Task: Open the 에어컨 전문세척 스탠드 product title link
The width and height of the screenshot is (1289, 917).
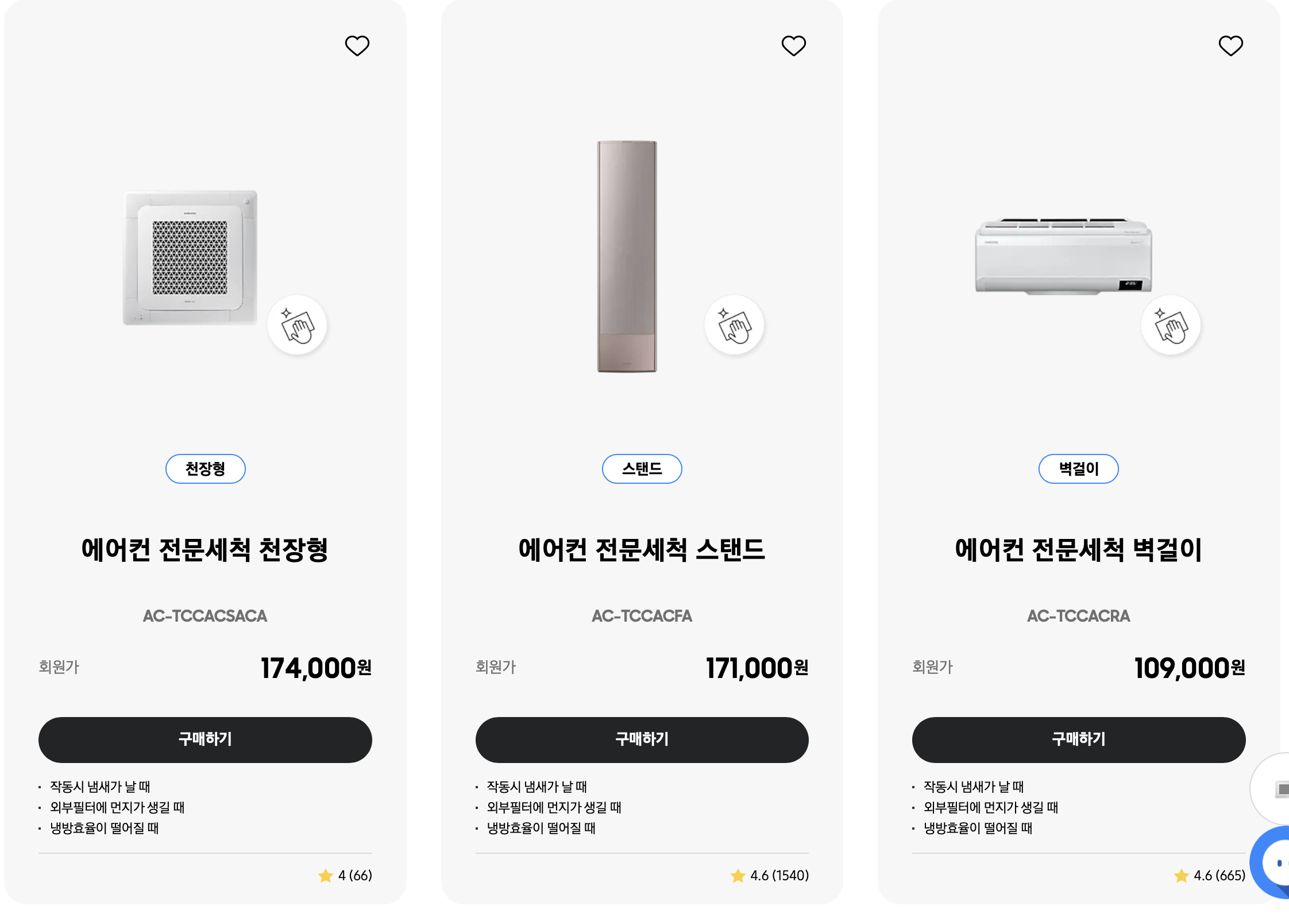Action: pos(642,549)
